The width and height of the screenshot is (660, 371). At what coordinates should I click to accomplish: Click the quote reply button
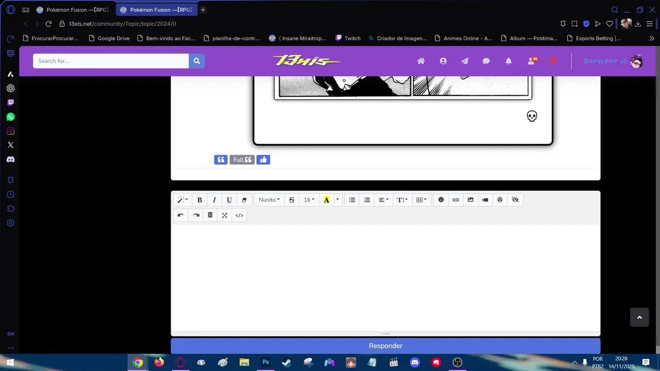tap(221, 160)
